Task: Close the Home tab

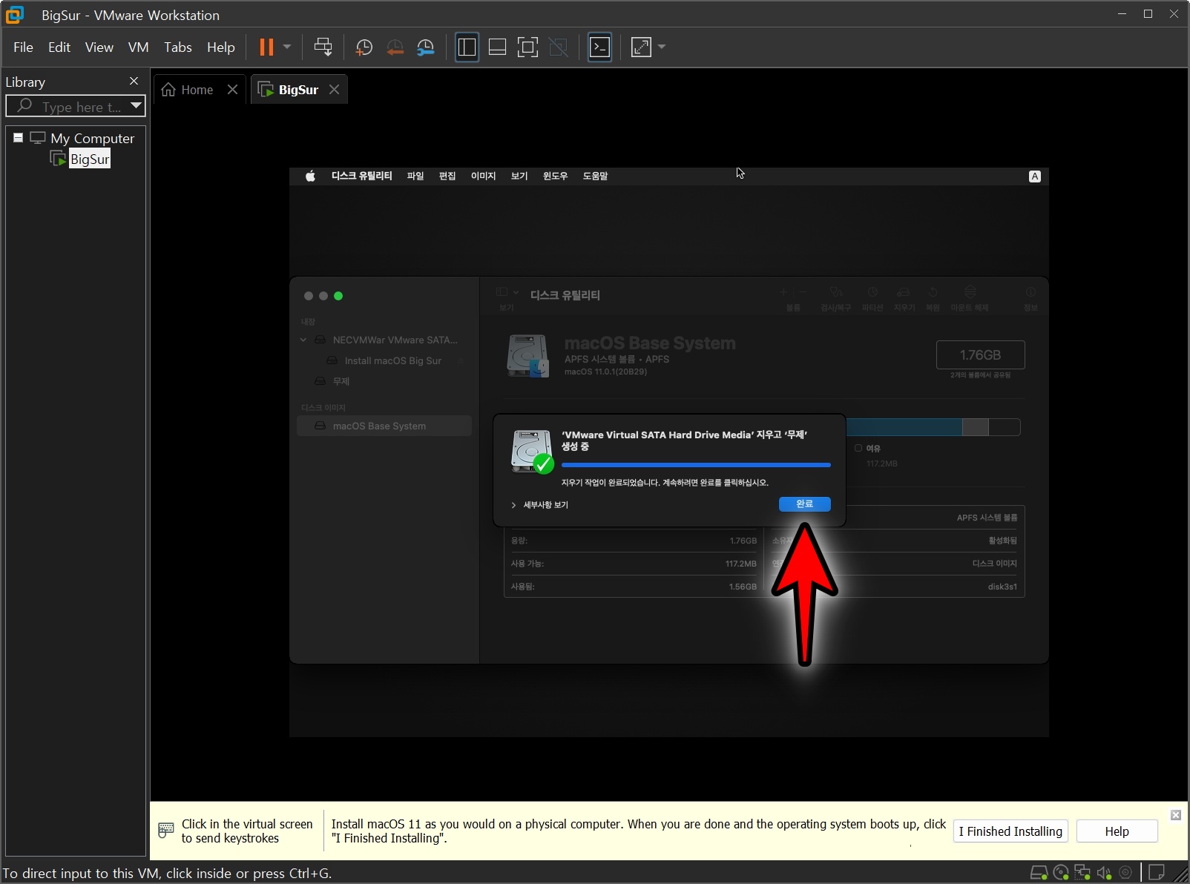Action: pyautogui.click(x=233, y=90)
